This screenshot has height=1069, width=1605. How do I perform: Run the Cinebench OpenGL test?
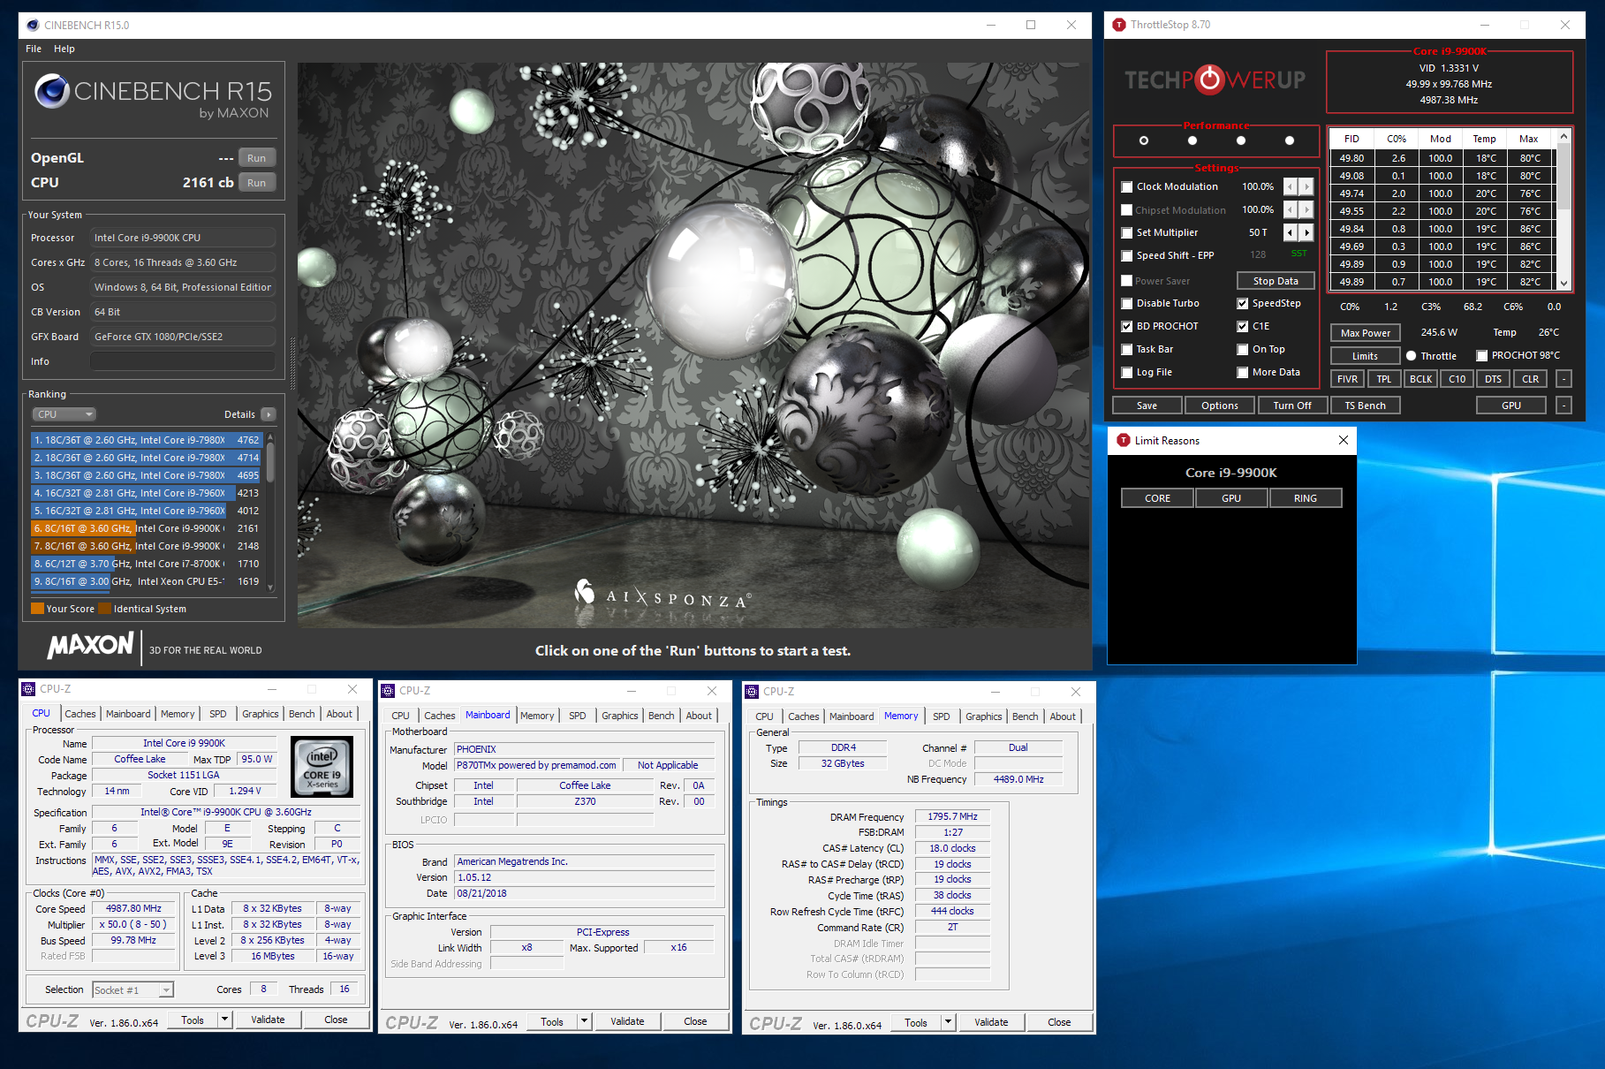click(256, 158)
